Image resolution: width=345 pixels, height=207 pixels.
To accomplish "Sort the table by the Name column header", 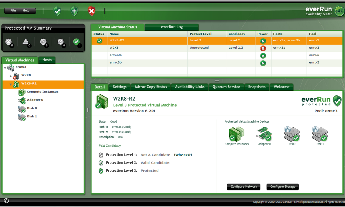I will click(147, 34).
